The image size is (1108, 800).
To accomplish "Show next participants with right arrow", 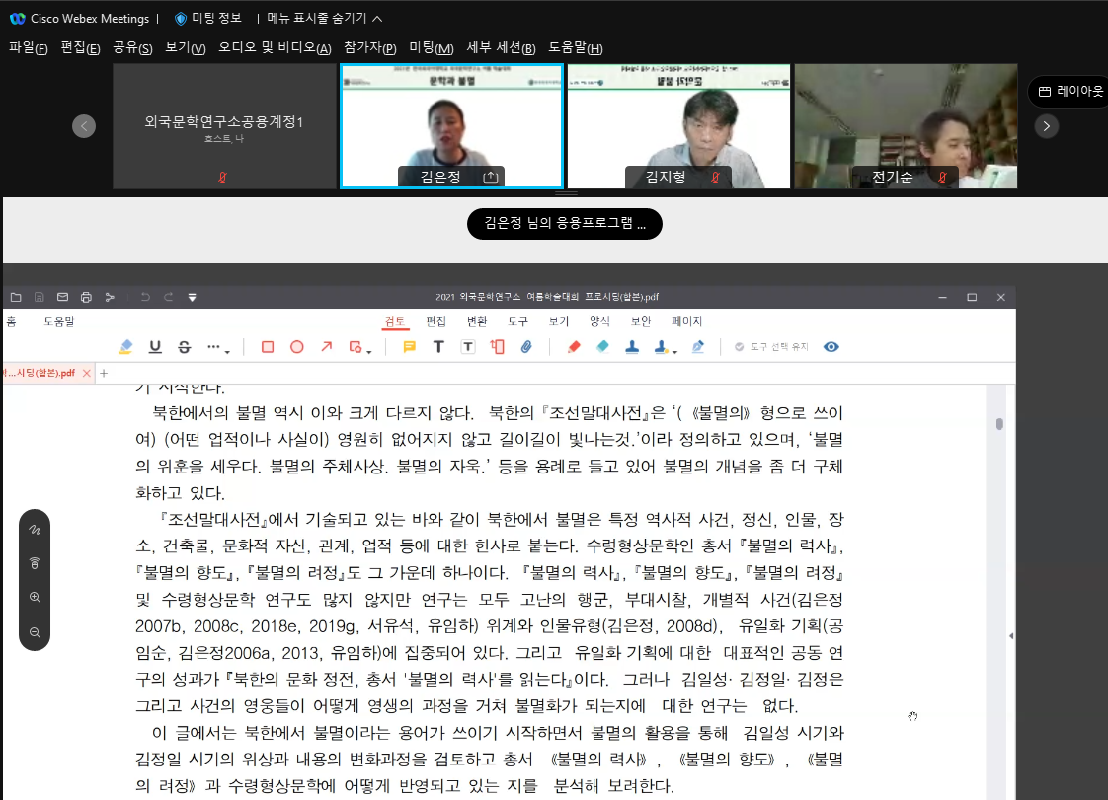I will point(1046,126).
